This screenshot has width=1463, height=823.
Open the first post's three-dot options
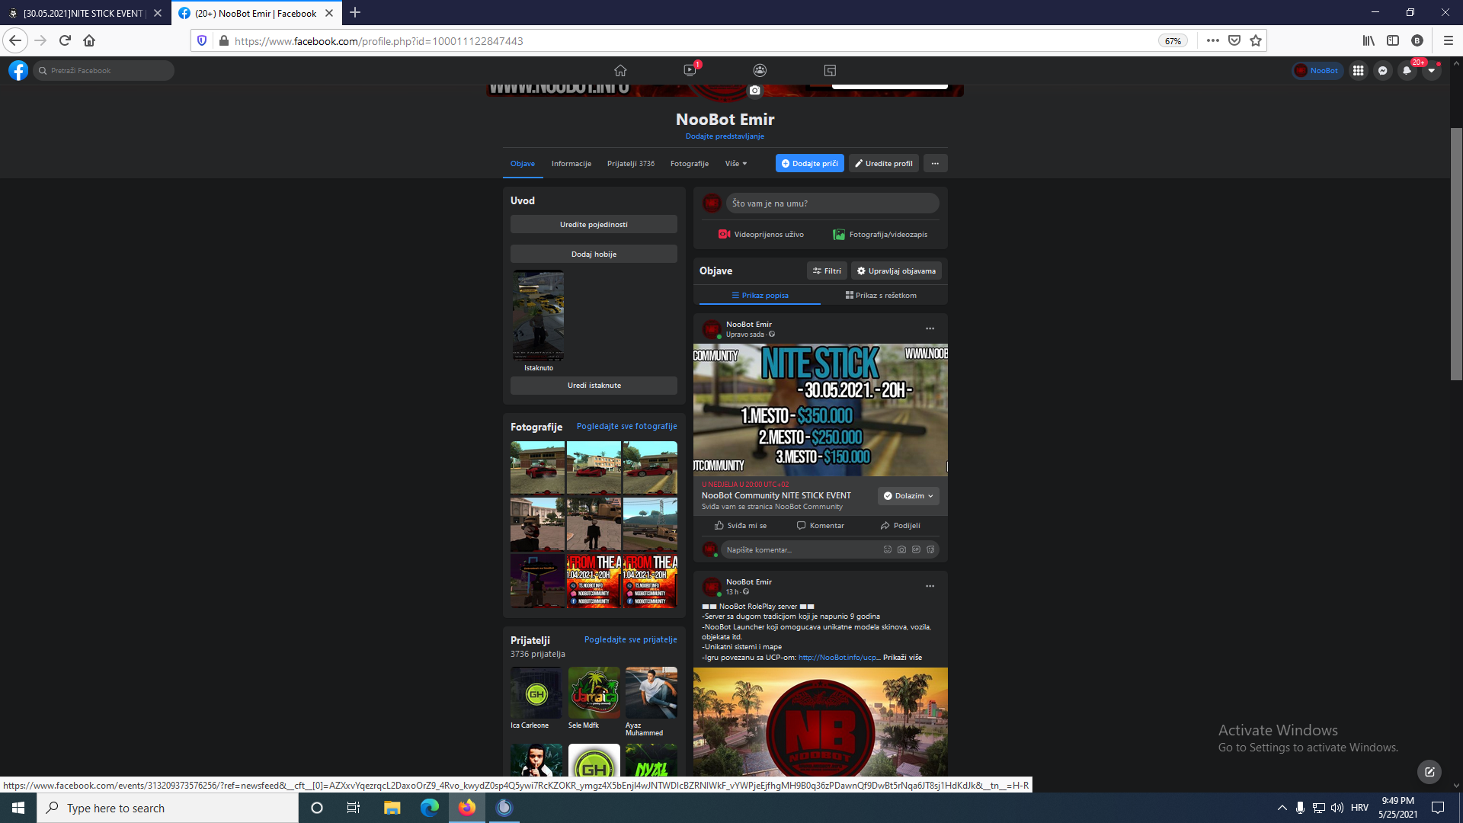(x=930, y=328)
